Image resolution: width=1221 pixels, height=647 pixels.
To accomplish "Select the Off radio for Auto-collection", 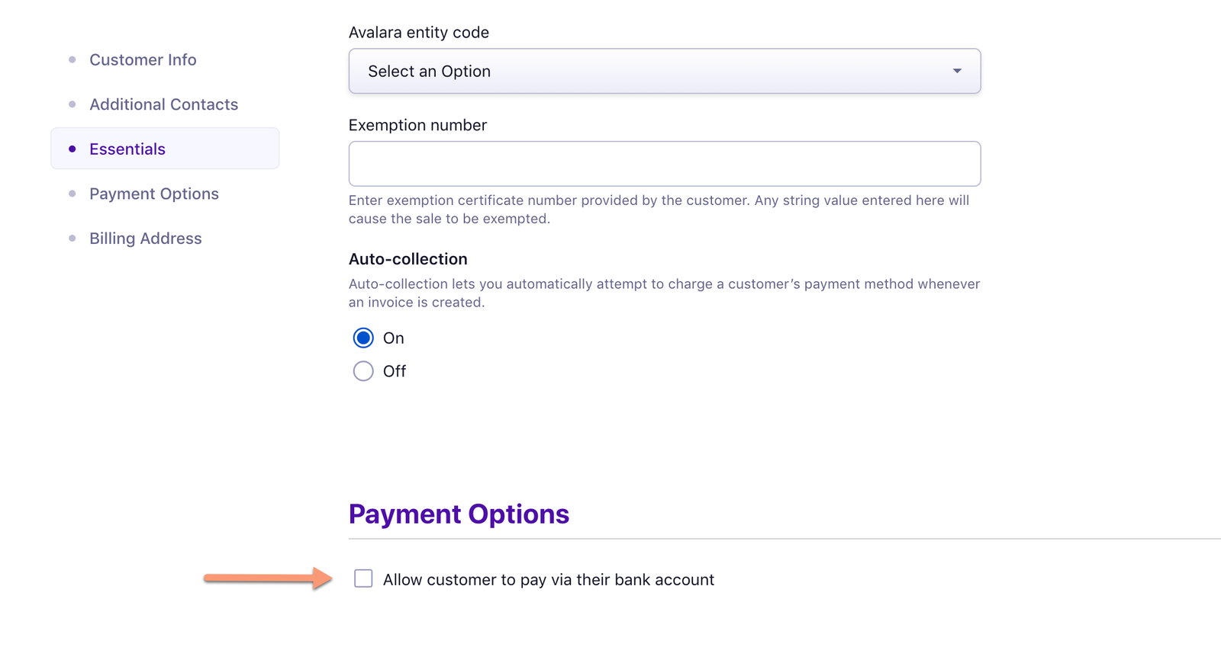I will 363,371.
